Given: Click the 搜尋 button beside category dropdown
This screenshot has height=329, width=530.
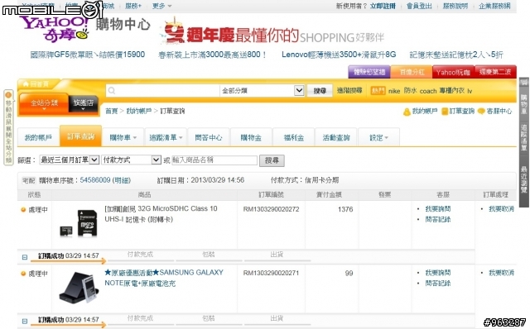Looking at the screenshot, I should click(320, 90).
